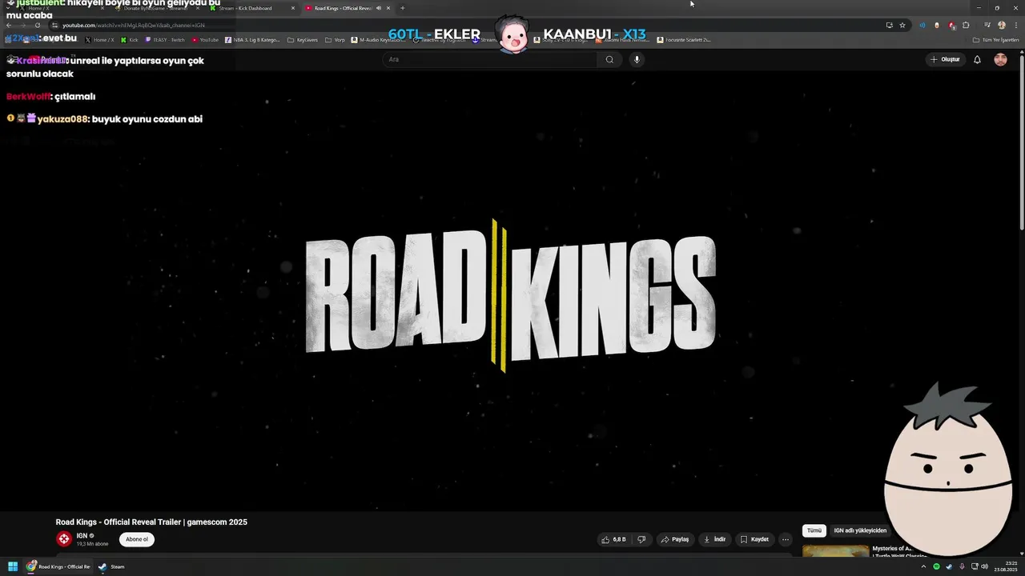Click Spotify icon in system tray
Screen dimensions: 1025x576
tap(936, 566)
